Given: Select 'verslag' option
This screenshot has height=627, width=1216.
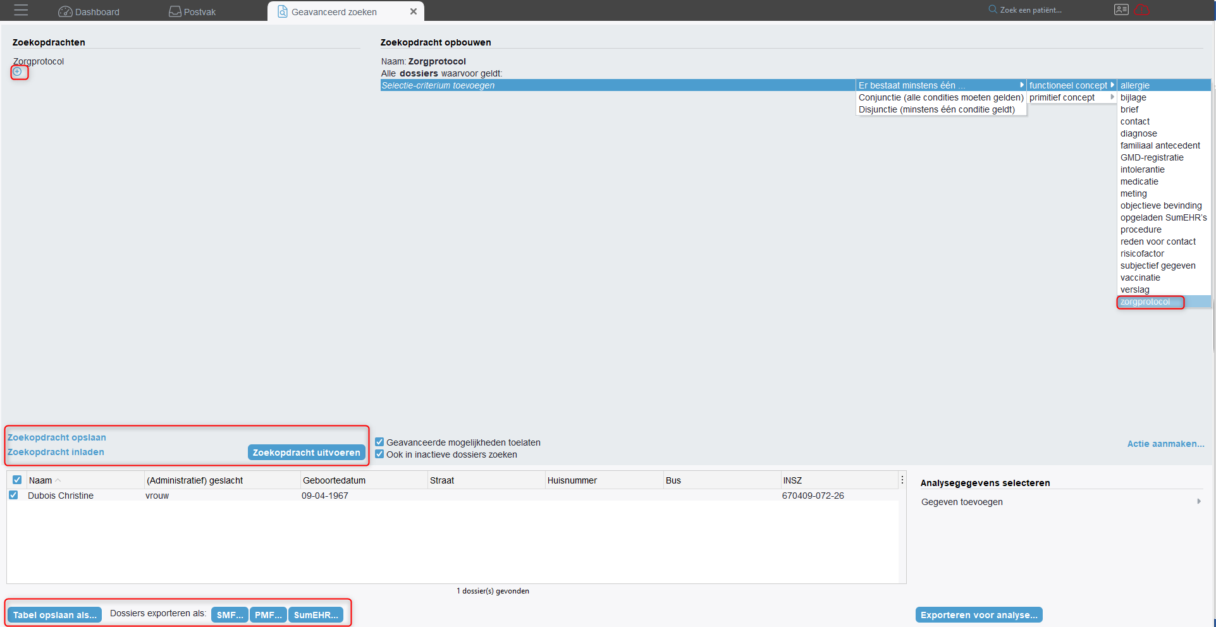Looking at the screenshot, I should 1164,289.
